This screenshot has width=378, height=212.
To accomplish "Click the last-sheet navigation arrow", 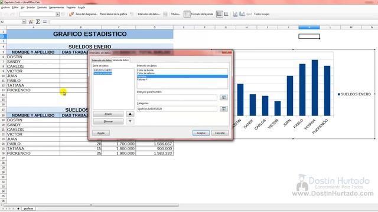I will coord(14,208).
